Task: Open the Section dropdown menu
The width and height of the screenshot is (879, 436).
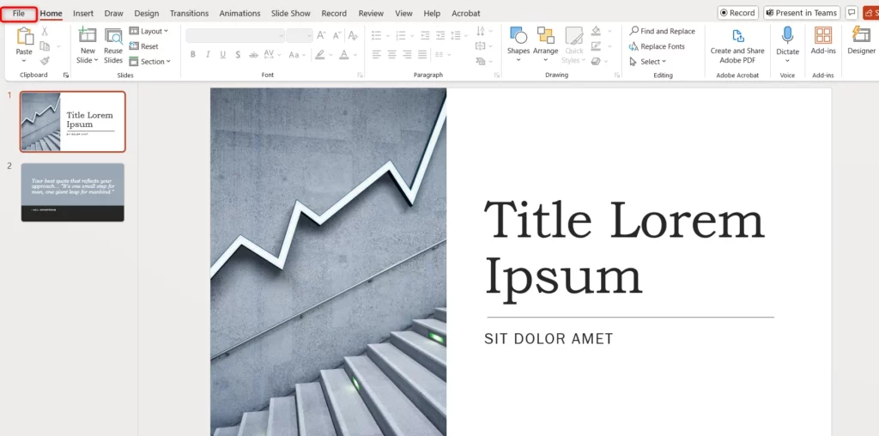Action: tap(150, 62)
